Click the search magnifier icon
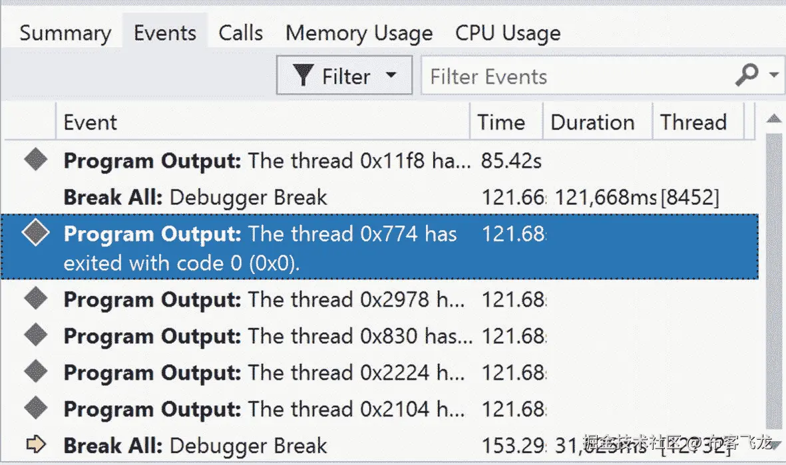Screen dimensions: 786x465 coord(747,75)
